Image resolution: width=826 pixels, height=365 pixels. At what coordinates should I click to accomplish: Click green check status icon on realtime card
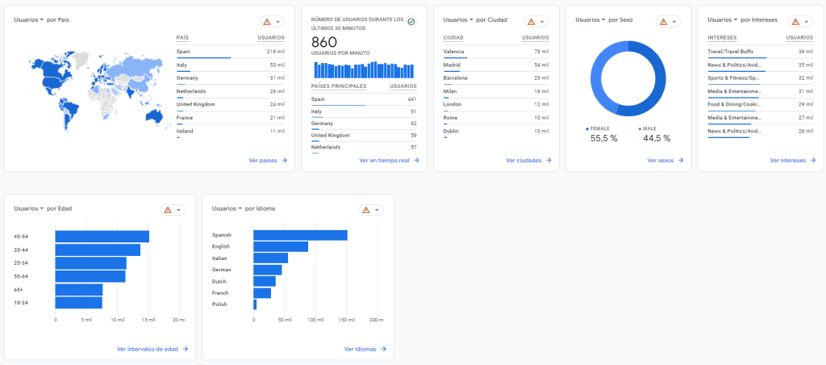411,22
